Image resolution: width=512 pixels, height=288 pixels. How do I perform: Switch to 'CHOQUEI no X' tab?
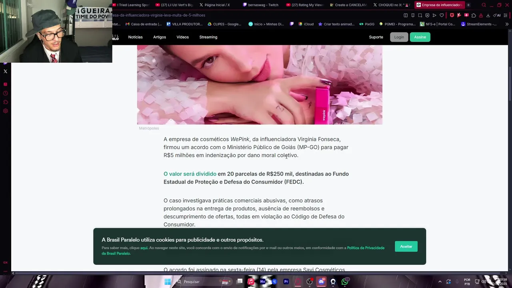(392, 5)
